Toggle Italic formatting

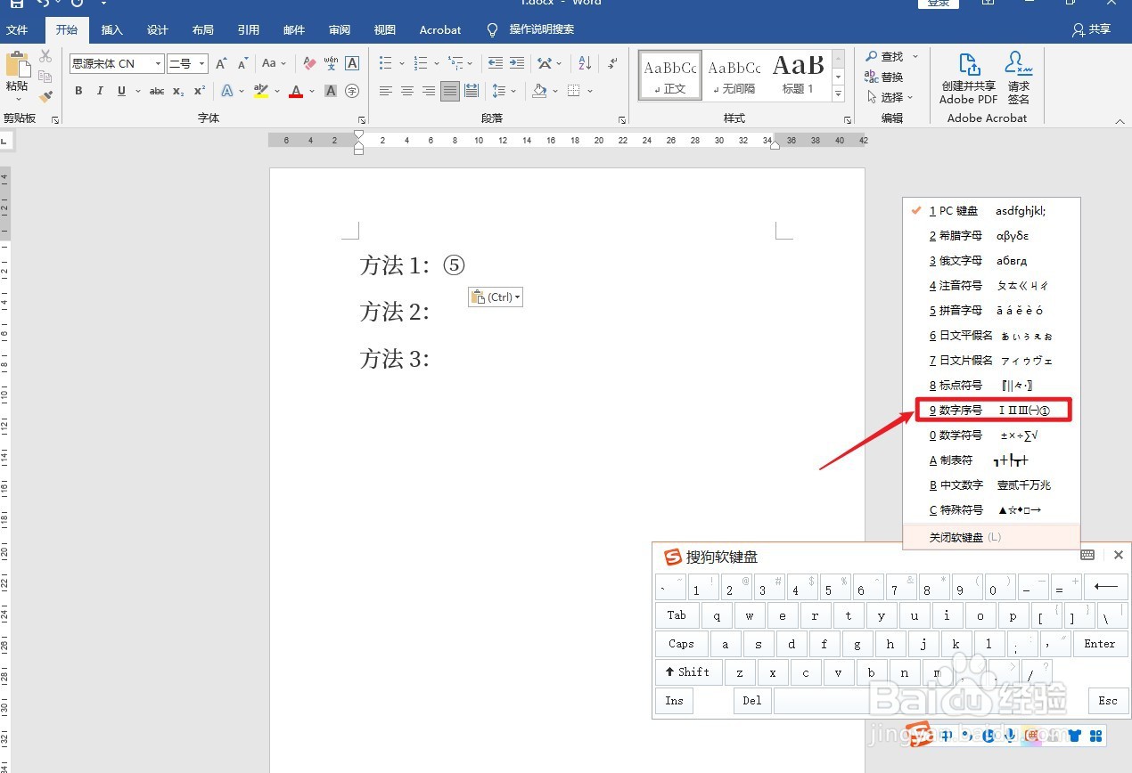tap(100, 91)
